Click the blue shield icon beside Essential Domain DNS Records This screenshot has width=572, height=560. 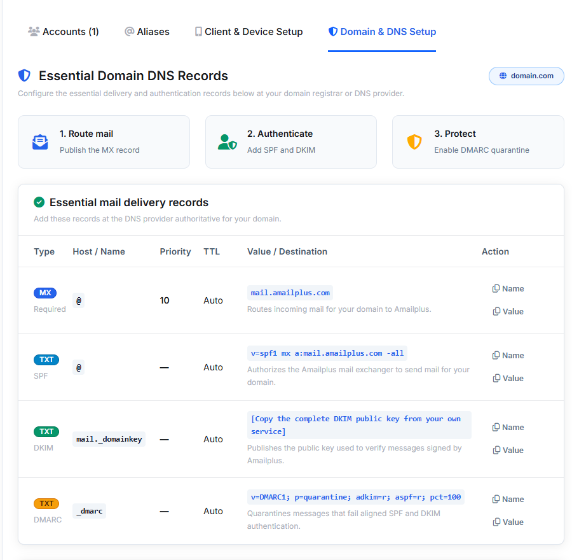pos(24,76)
